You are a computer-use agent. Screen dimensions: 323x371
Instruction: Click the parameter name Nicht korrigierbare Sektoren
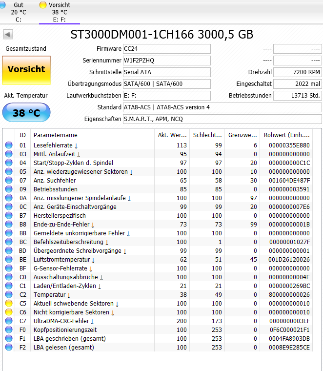pos(71,312)
